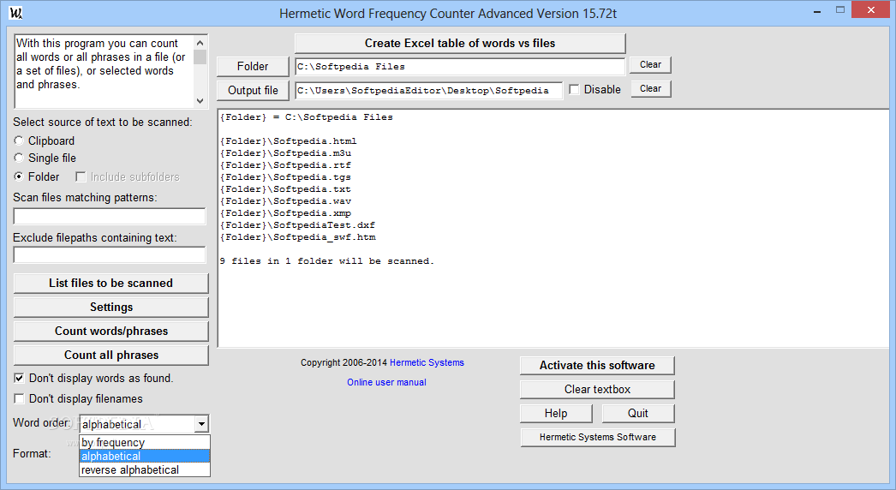896x490 pixels.
Task: Close the window with the red X
Action: [871, 9]
